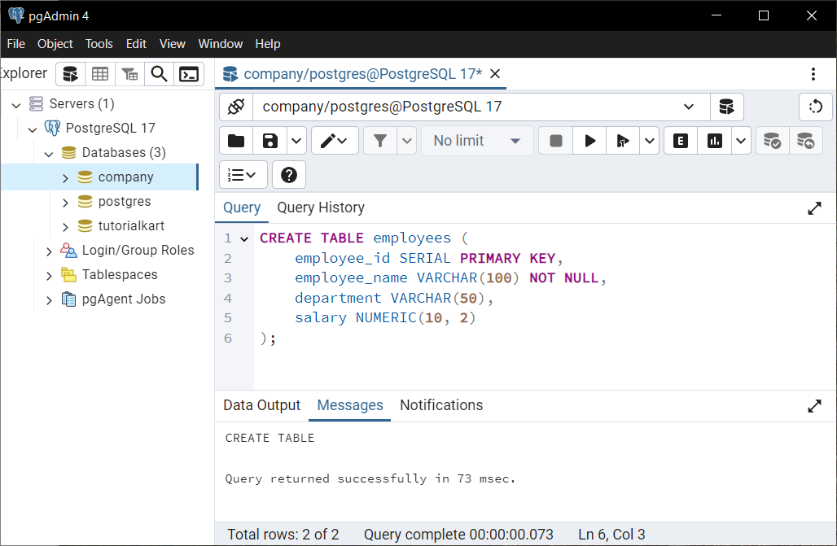Click the Rollback transaction icon
The width and height of the screenshot is (837, 546).
[805, 140]
